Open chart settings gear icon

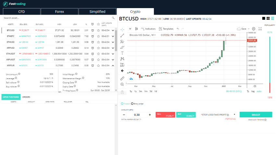point(254,29)
